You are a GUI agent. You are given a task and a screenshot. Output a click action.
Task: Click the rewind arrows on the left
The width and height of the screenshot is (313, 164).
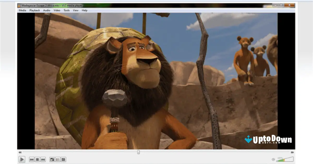20,152
